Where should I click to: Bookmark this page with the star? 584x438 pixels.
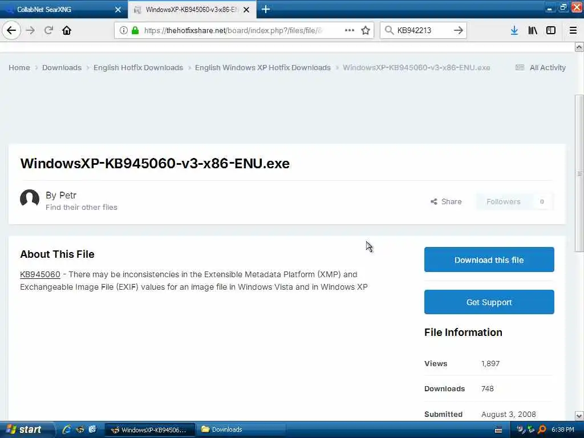pyautogui.click(x=366, y=30)
